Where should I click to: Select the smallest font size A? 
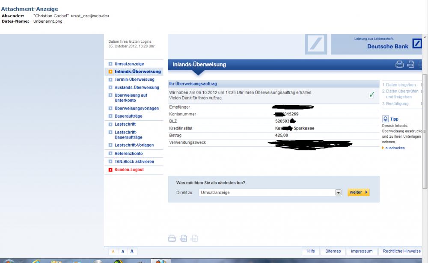click(x=113, y=251)
